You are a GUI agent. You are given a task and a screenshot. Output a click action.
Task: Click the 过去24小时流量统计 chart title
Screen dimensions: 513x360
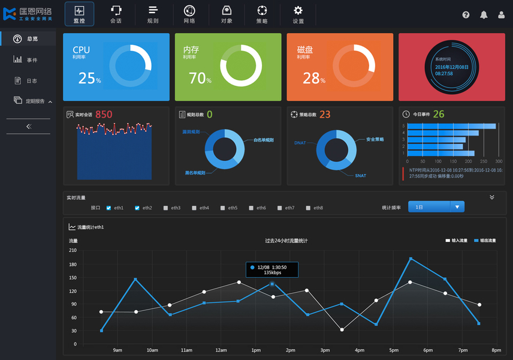point(286,241)
